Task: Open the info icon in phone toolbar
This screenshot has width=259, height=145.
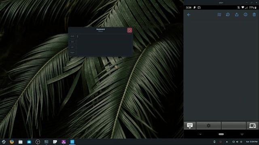Action: [x=246, y=14]
